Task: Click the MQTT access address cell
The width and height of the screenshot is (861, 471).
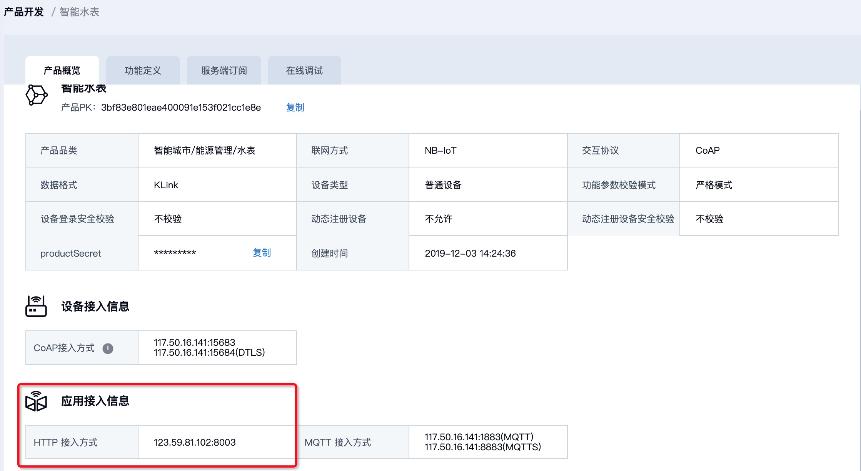Action: pos(482,442)
